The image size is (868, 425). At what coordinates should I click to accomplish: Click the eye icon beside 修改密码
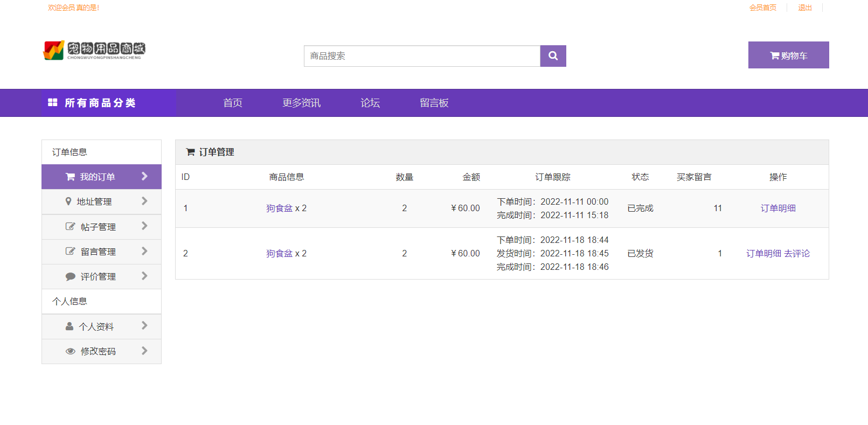click(70, 351)
